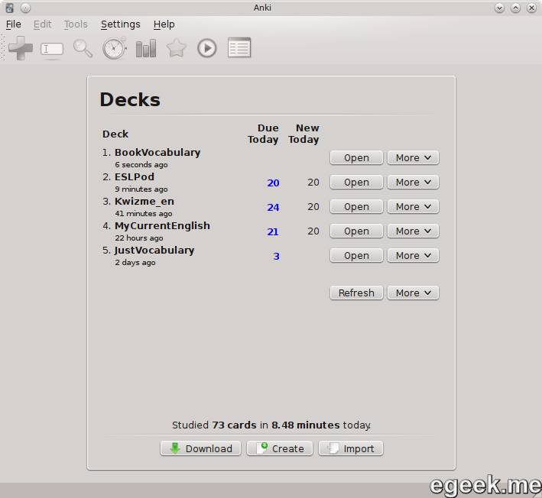Click the "41 minutes ago" text
This screenshot has height=498, width=542.
click(144, 214)
